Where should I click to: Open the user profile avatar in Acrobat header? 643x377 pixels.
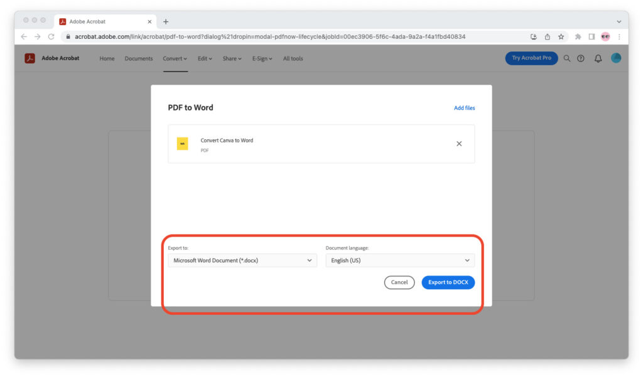coord(615,58)
